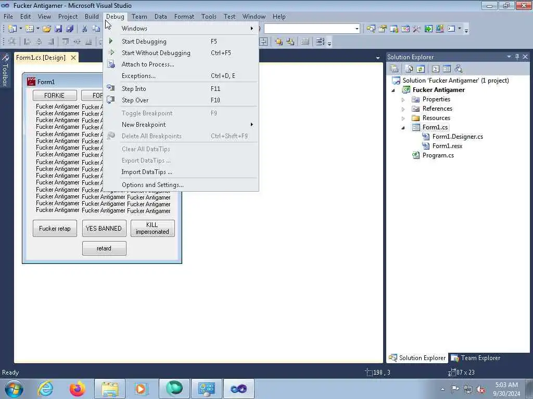533x399 pixels.
Task: Open the Windows submenu in Debug menu
Action: coord(181,29)
